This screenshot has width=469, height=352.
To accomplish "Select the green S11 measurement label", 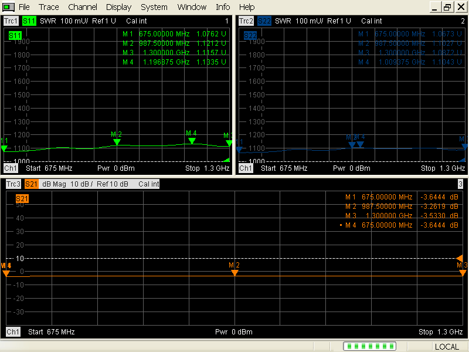I will click(29, 21).
